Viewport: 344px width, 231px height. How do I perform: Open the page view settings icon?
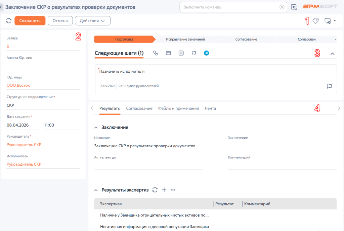tap(328, 21)
